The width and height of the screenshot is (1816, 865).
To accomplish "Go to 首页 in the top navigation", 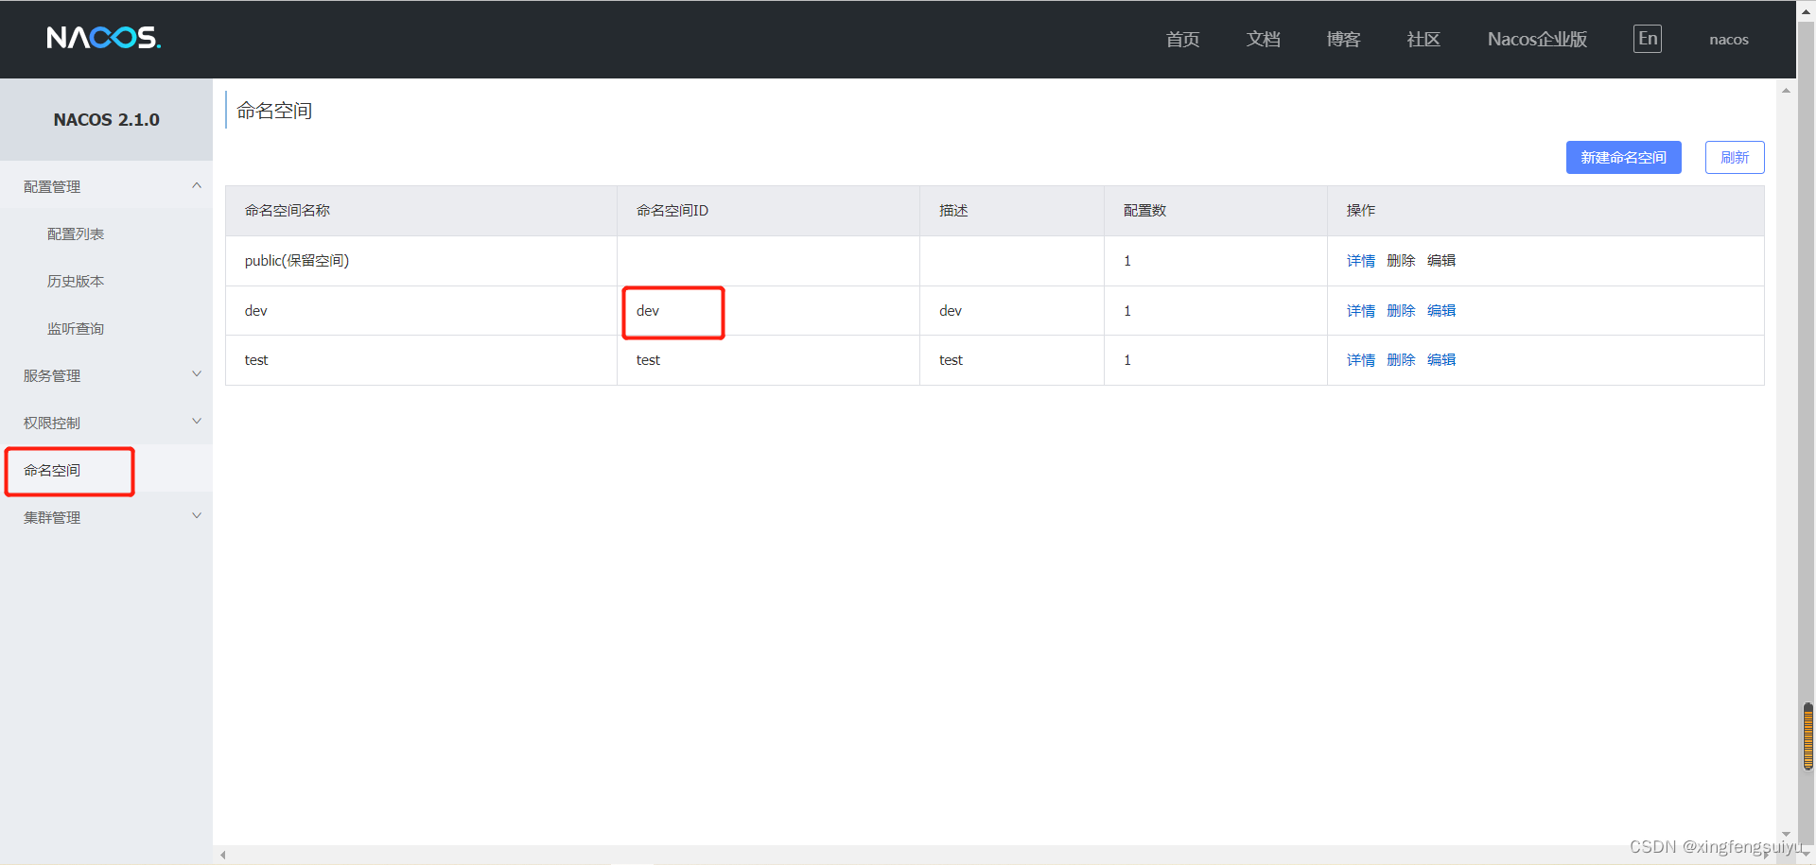I will tap(1182, 39).
